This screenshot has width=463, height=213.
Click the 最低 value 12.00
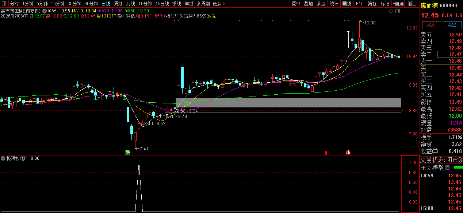point(455,116)
